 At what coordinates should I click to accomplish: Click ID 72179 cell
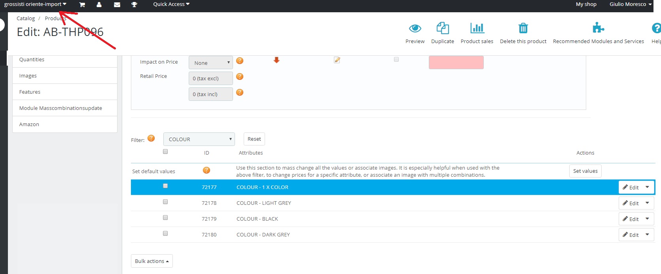[x=209, y=219]
